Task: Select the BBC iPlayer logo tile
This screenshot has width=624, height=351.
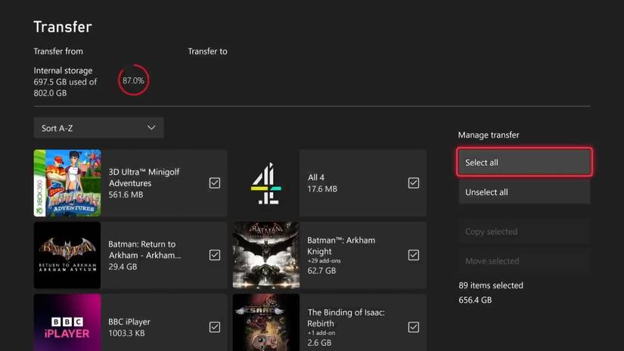Action: click(67, 322)
